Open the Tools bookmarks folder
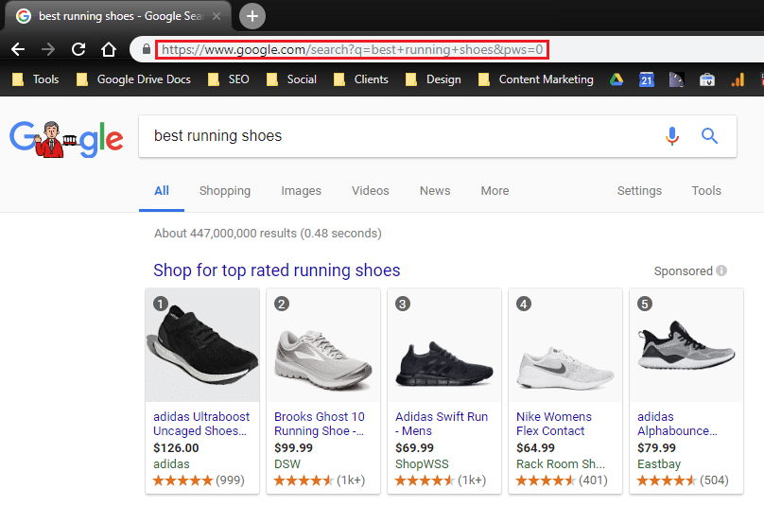 click(36, 79)
